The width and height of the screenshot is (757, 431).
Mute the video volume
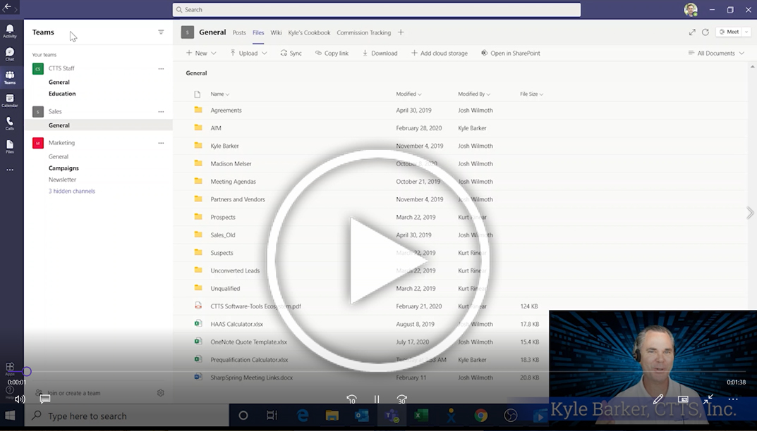(x=20, y=399)
